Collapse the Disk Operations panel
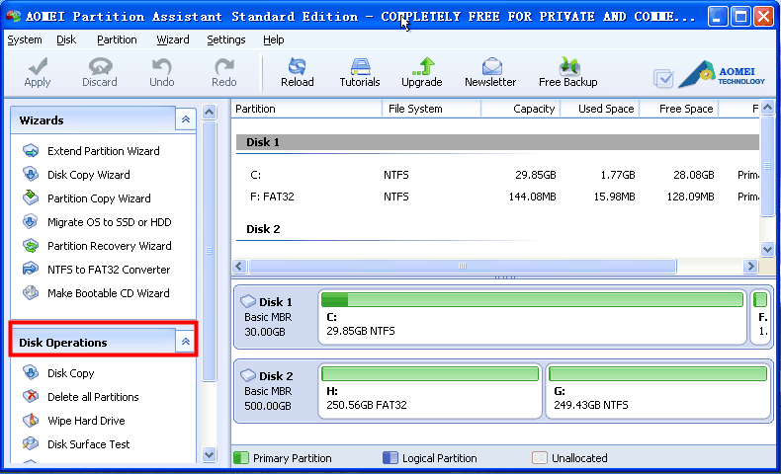Viewport: 781px width, 474px height. click(186, 342)
